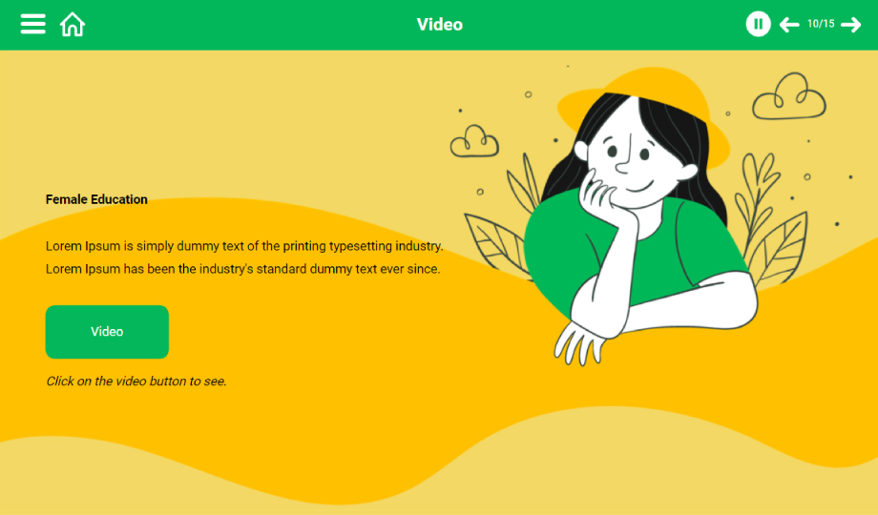The image size is (878, 515).
Task: Advance to the next slide arrow
Action: pos(851,25)
